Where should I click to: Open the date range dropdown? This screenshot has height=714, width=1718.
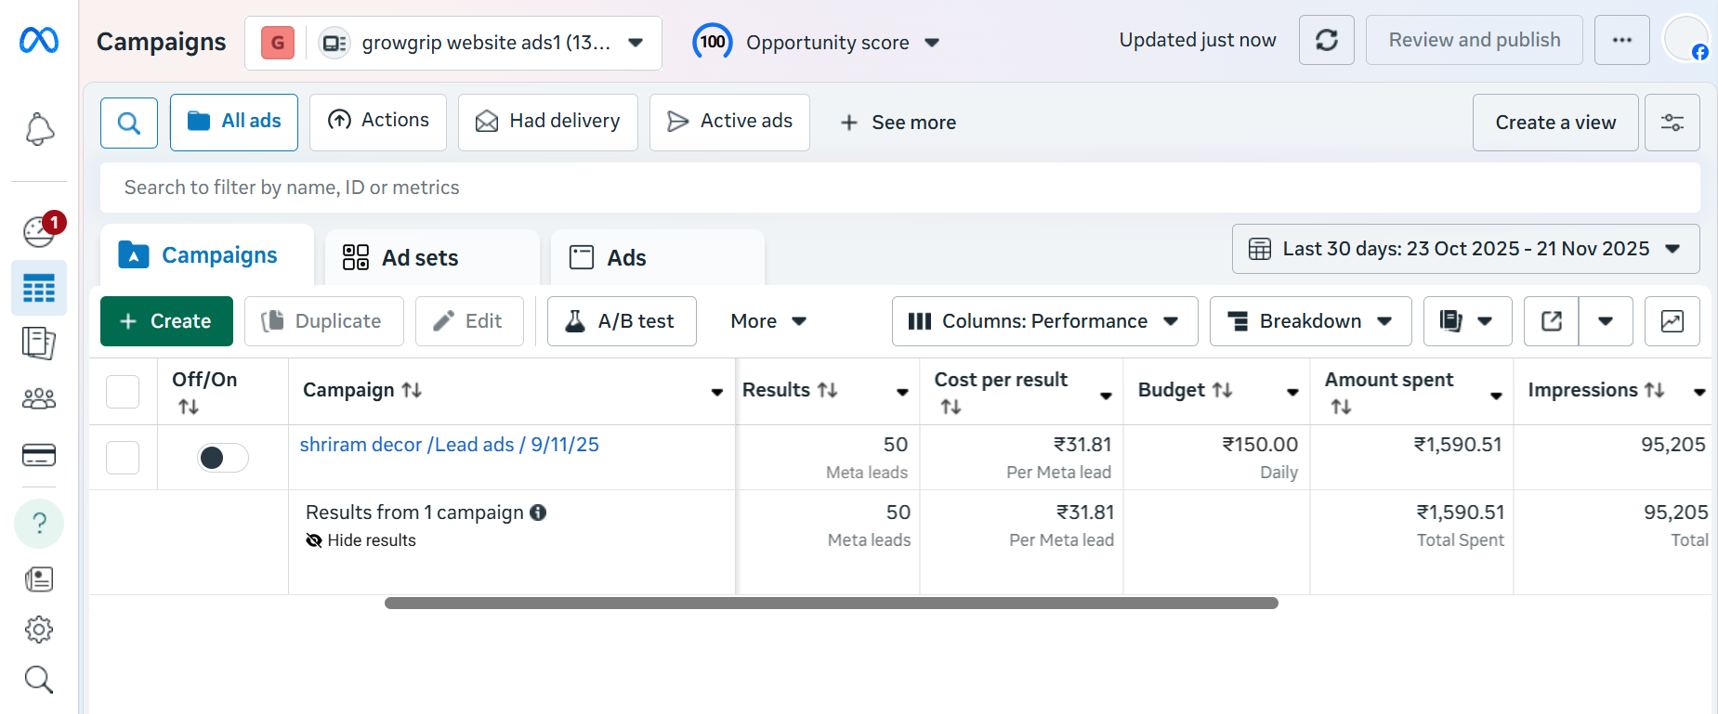tap(1465, 249)
